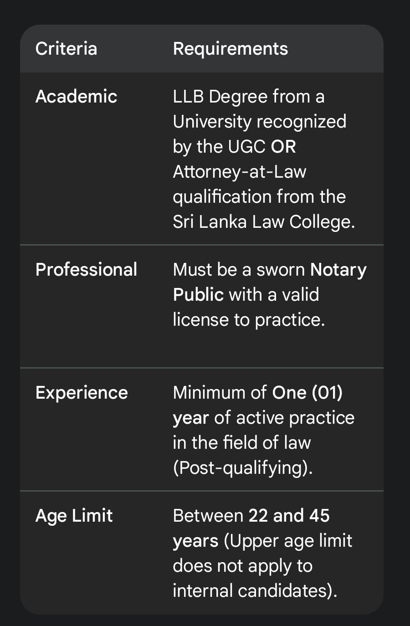
Task: Click the bold One (01) text
Action: click(x=307, y=393)
